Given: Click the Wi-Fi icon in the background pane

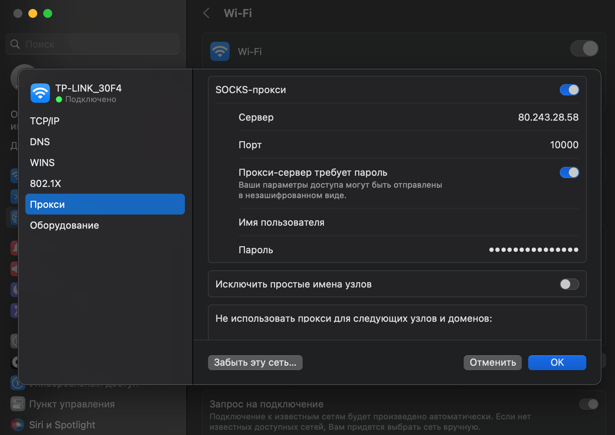Looking at the screenshot, I should (x=220, y=51).
